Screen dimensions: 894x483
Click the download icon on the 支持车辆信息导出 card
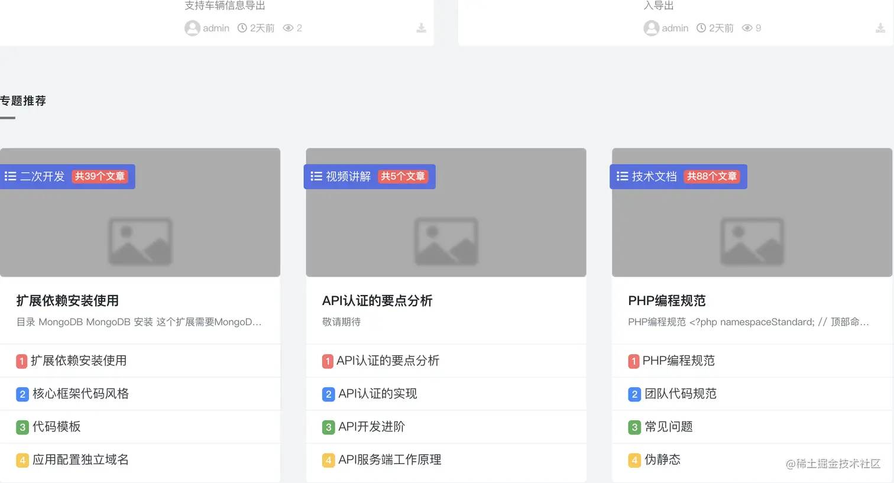tap(421, 27)
